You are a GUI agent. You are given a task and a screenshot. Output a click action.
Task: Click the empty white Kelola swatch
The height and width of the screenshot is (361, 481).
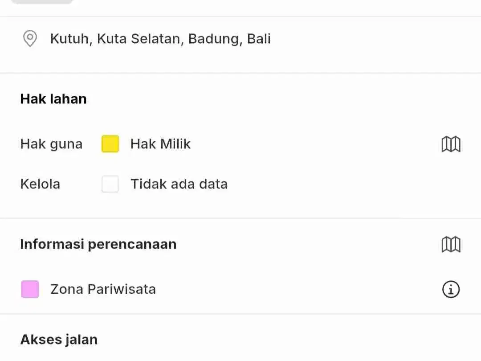[x=110, y=184]
